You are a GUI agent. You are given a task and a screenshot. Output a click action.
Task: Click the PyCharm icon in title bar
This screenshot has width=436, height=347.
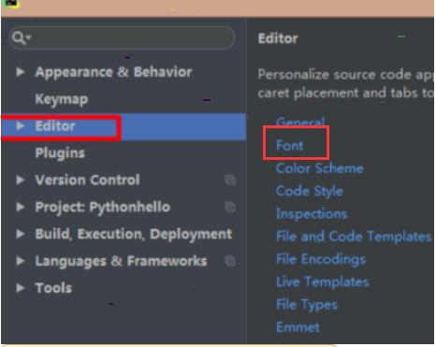tap(11, 3)
